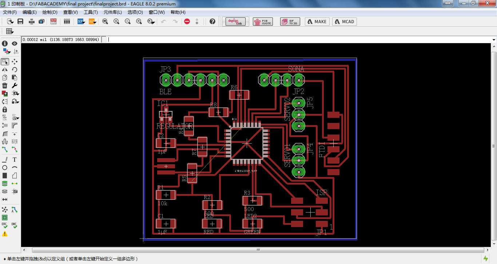
Task: Expand the command line history dropdown
Action: (x=494, y=40)
